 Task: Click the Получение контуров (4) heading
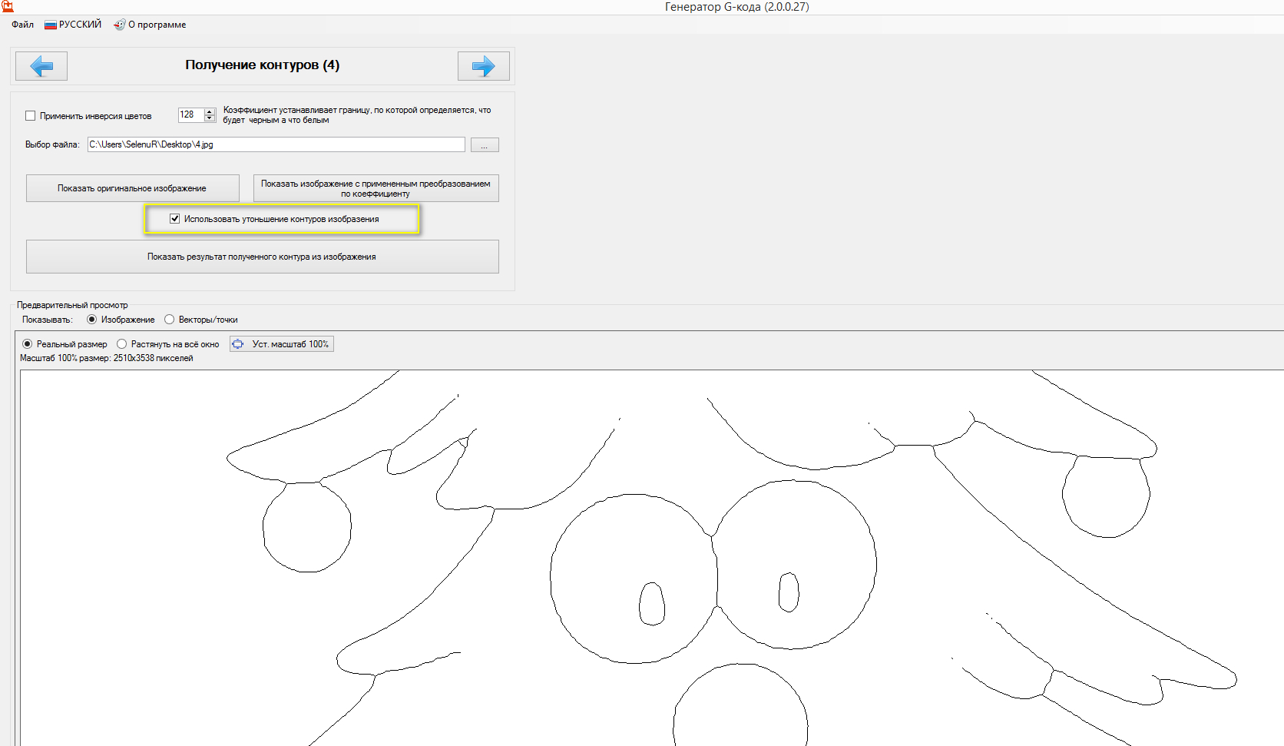pos(262,65)
